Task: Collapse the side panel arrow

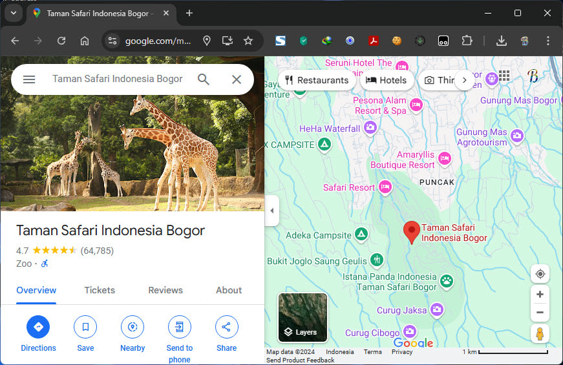Action: point(272,211)
